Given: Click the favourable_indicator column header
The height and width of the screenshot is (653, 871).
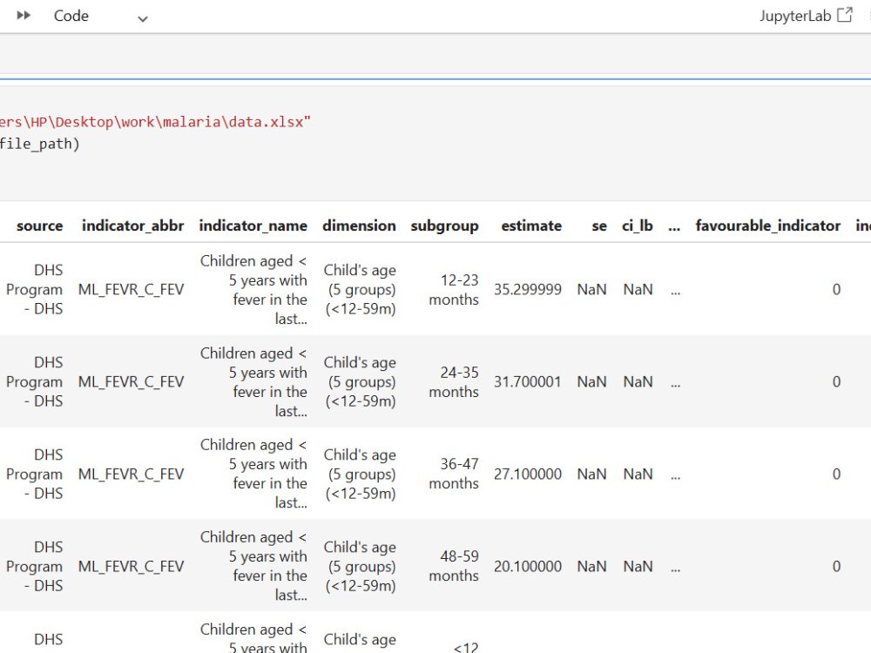Looking at the screenshot, I should (768, 226).
